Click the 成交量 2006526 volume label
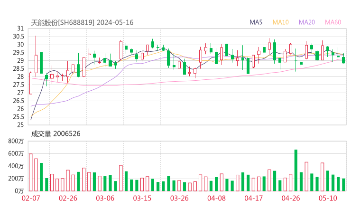Screen dimensions: 351x209 pyautogui.click(x=55, y=133)
